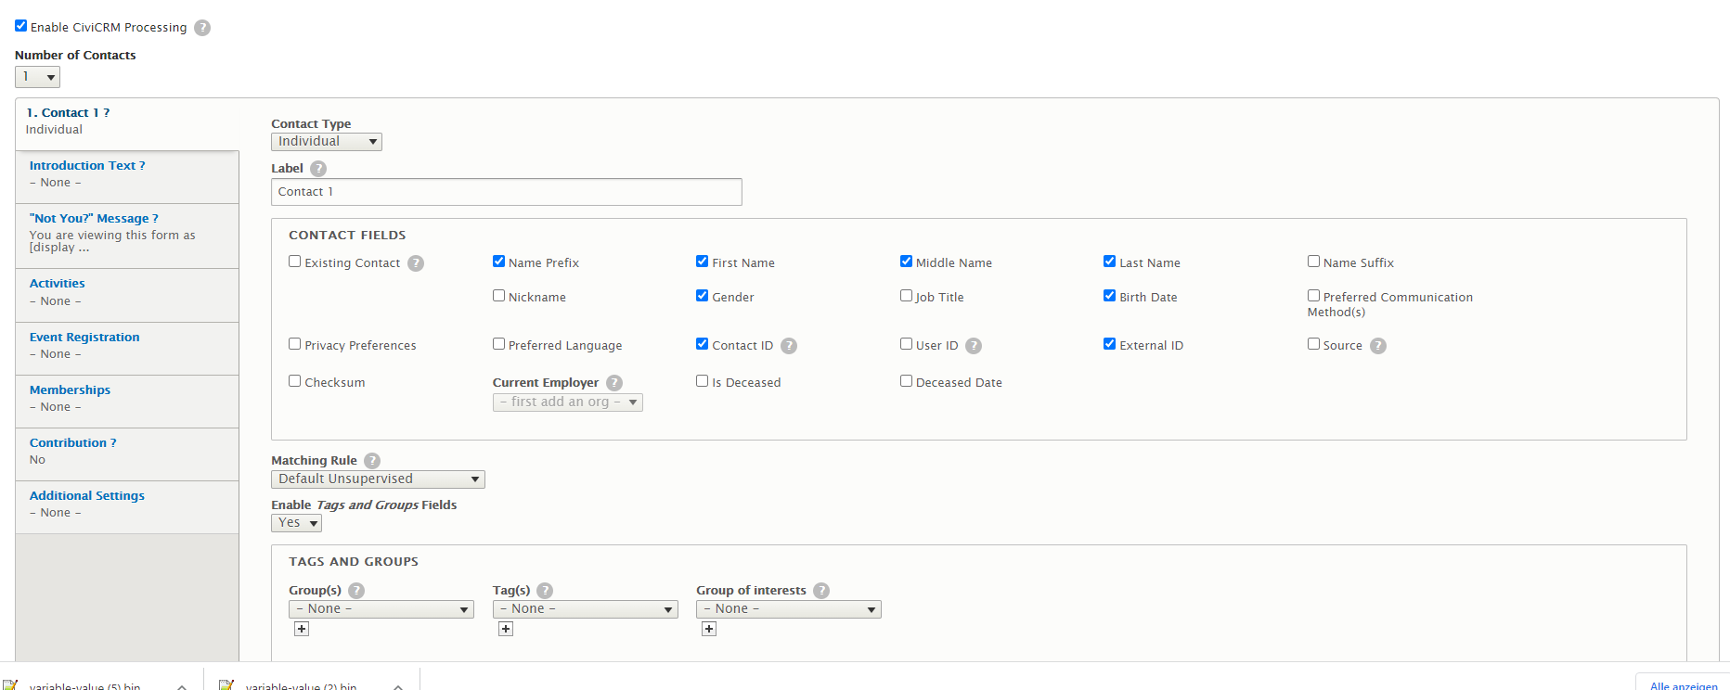Screen dimensions: 1730x690
Task: Open the Event Registration tab
Action: (x=84, y=338)
